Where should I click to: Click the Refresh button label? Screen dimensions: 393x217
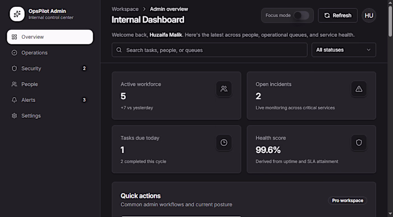[x=342, y=16]
